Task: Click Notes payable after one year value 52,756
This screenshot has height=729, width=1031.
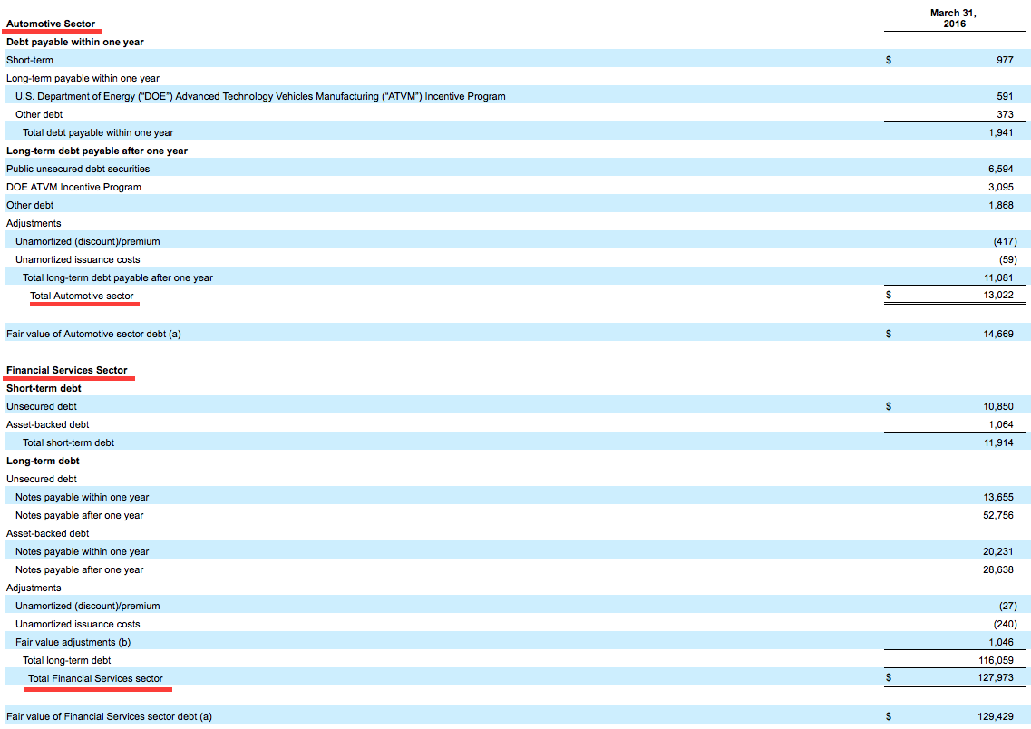Action: 1004,514
